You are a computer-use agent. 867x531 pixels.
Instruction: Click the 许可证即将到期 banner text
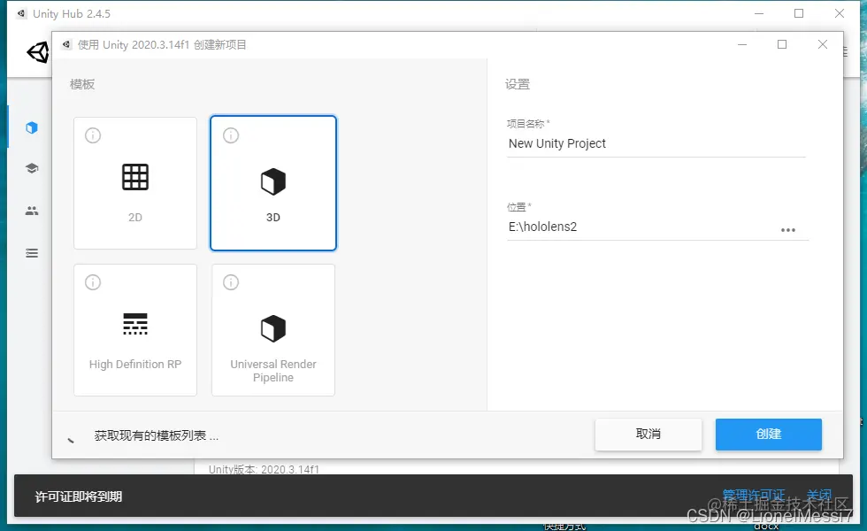[x=79, y=496]
